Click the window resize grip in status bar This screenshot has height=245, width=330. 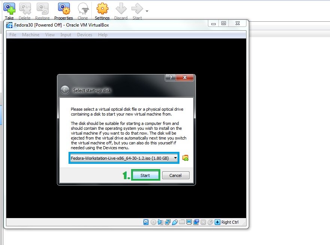coord(244,224)
